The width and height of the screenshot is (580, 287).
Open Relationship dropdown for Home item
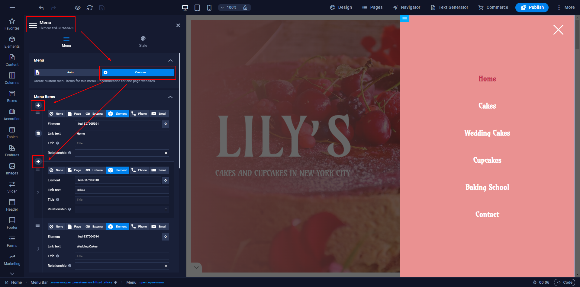[x=122, y=153]
